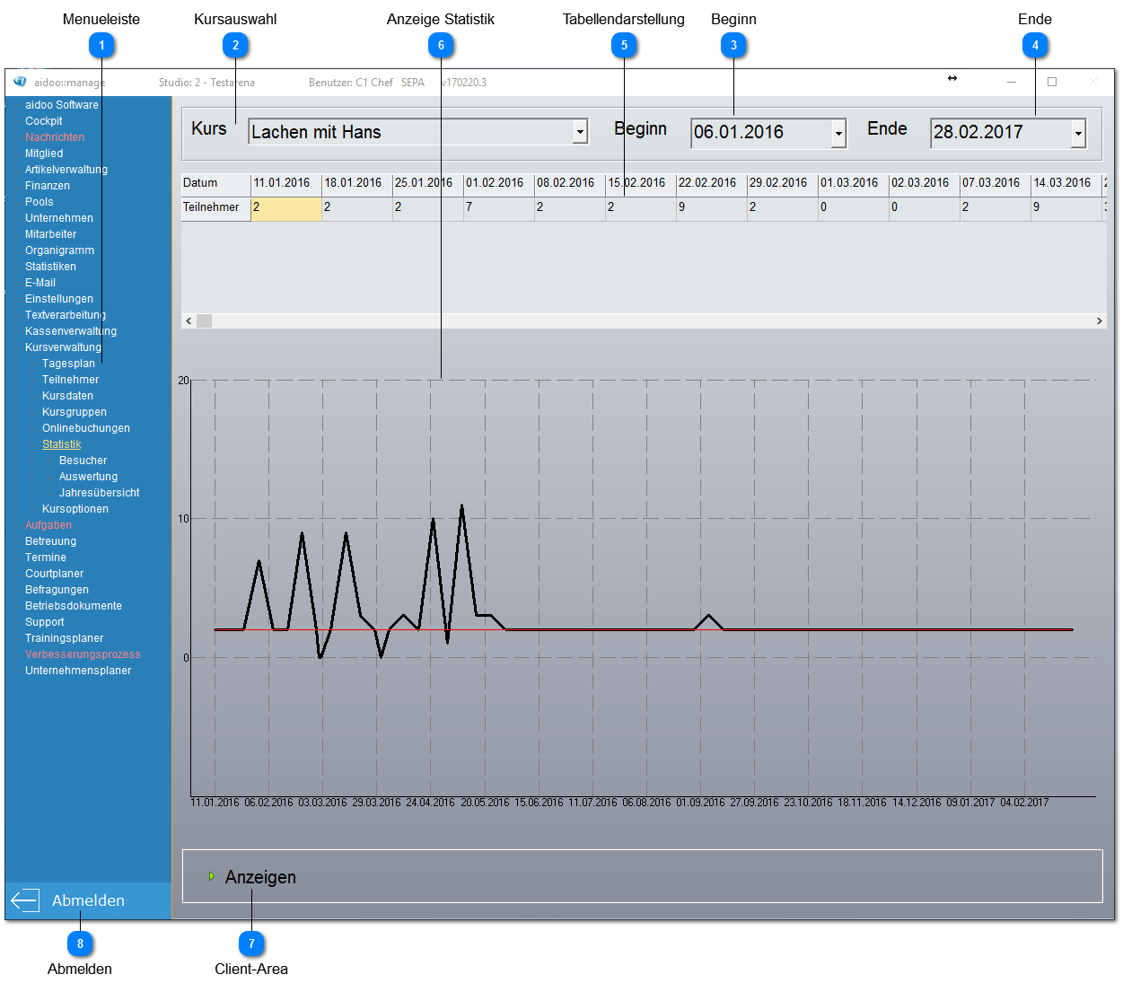The width and height of the screenshot is (1123, 992).
Task: Open the Ende date dropdown arrow
Action: 1078,134
